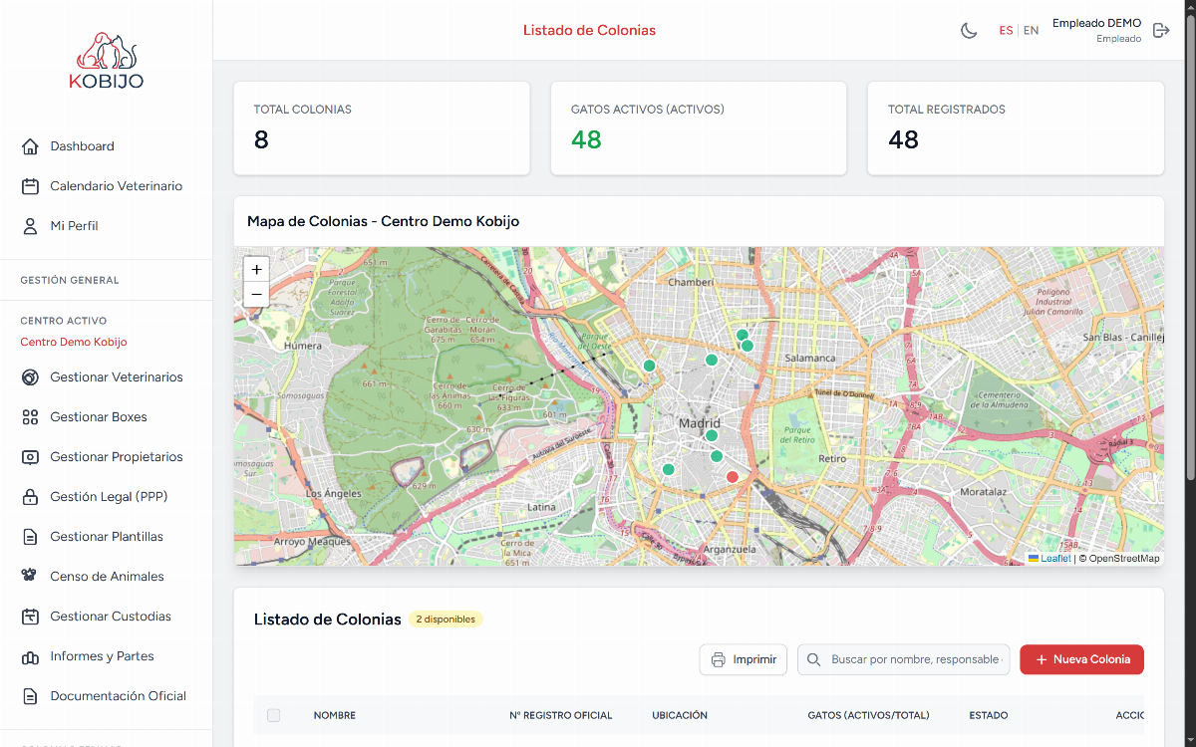This screenshot has height=747, width=1196.
Task: Sort by Nº REGISTRO OFICIAL column
Action: 560,715
